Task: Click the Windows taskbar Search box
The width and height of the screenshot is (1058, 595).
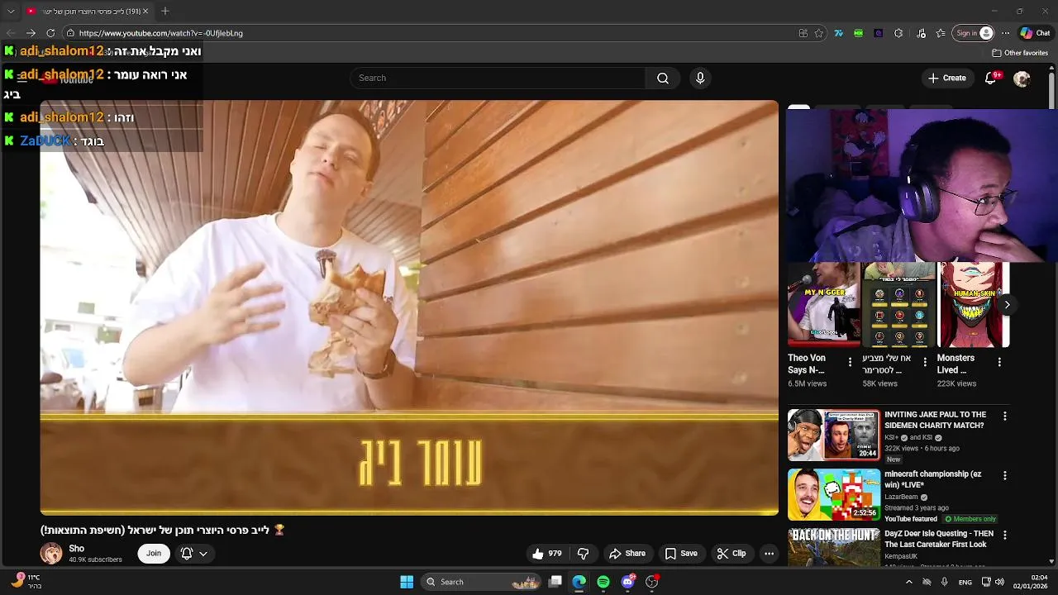Action: click(x=483, y=582)
